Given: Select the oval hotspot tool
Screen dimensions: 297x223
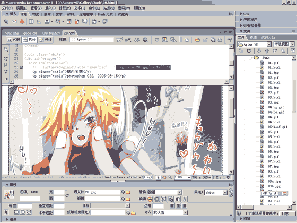Looking at the screenshot, I should pyautogui.click(x=23, y=212).
